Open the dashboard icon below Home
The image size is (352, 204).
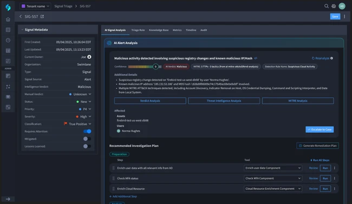point(8,30)
